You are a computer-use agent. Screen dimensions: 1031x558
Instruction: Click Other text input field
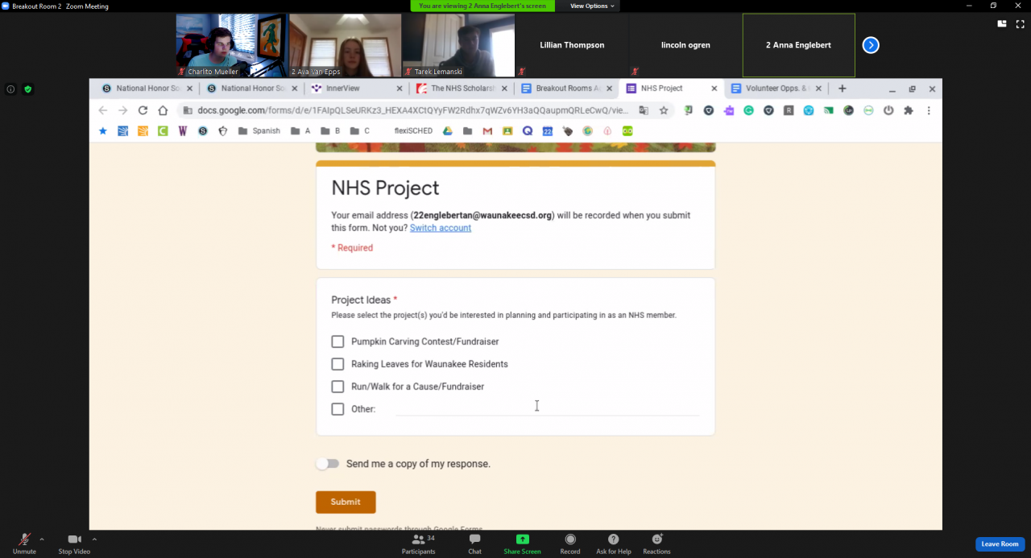548,408
